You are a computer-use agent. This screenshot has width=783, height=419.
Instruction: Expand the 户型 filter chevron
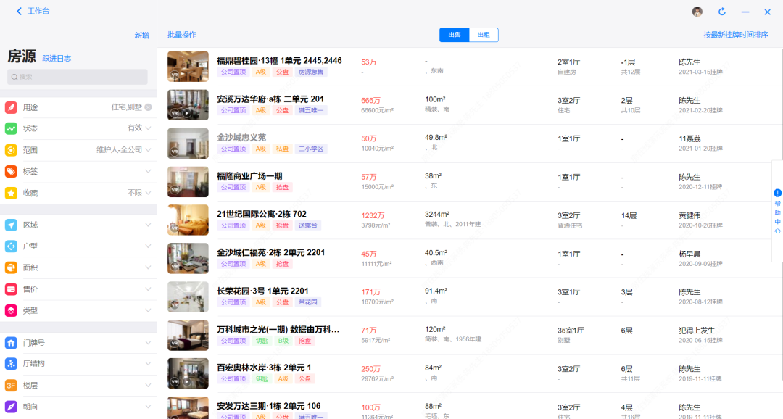tap(149, 246)
